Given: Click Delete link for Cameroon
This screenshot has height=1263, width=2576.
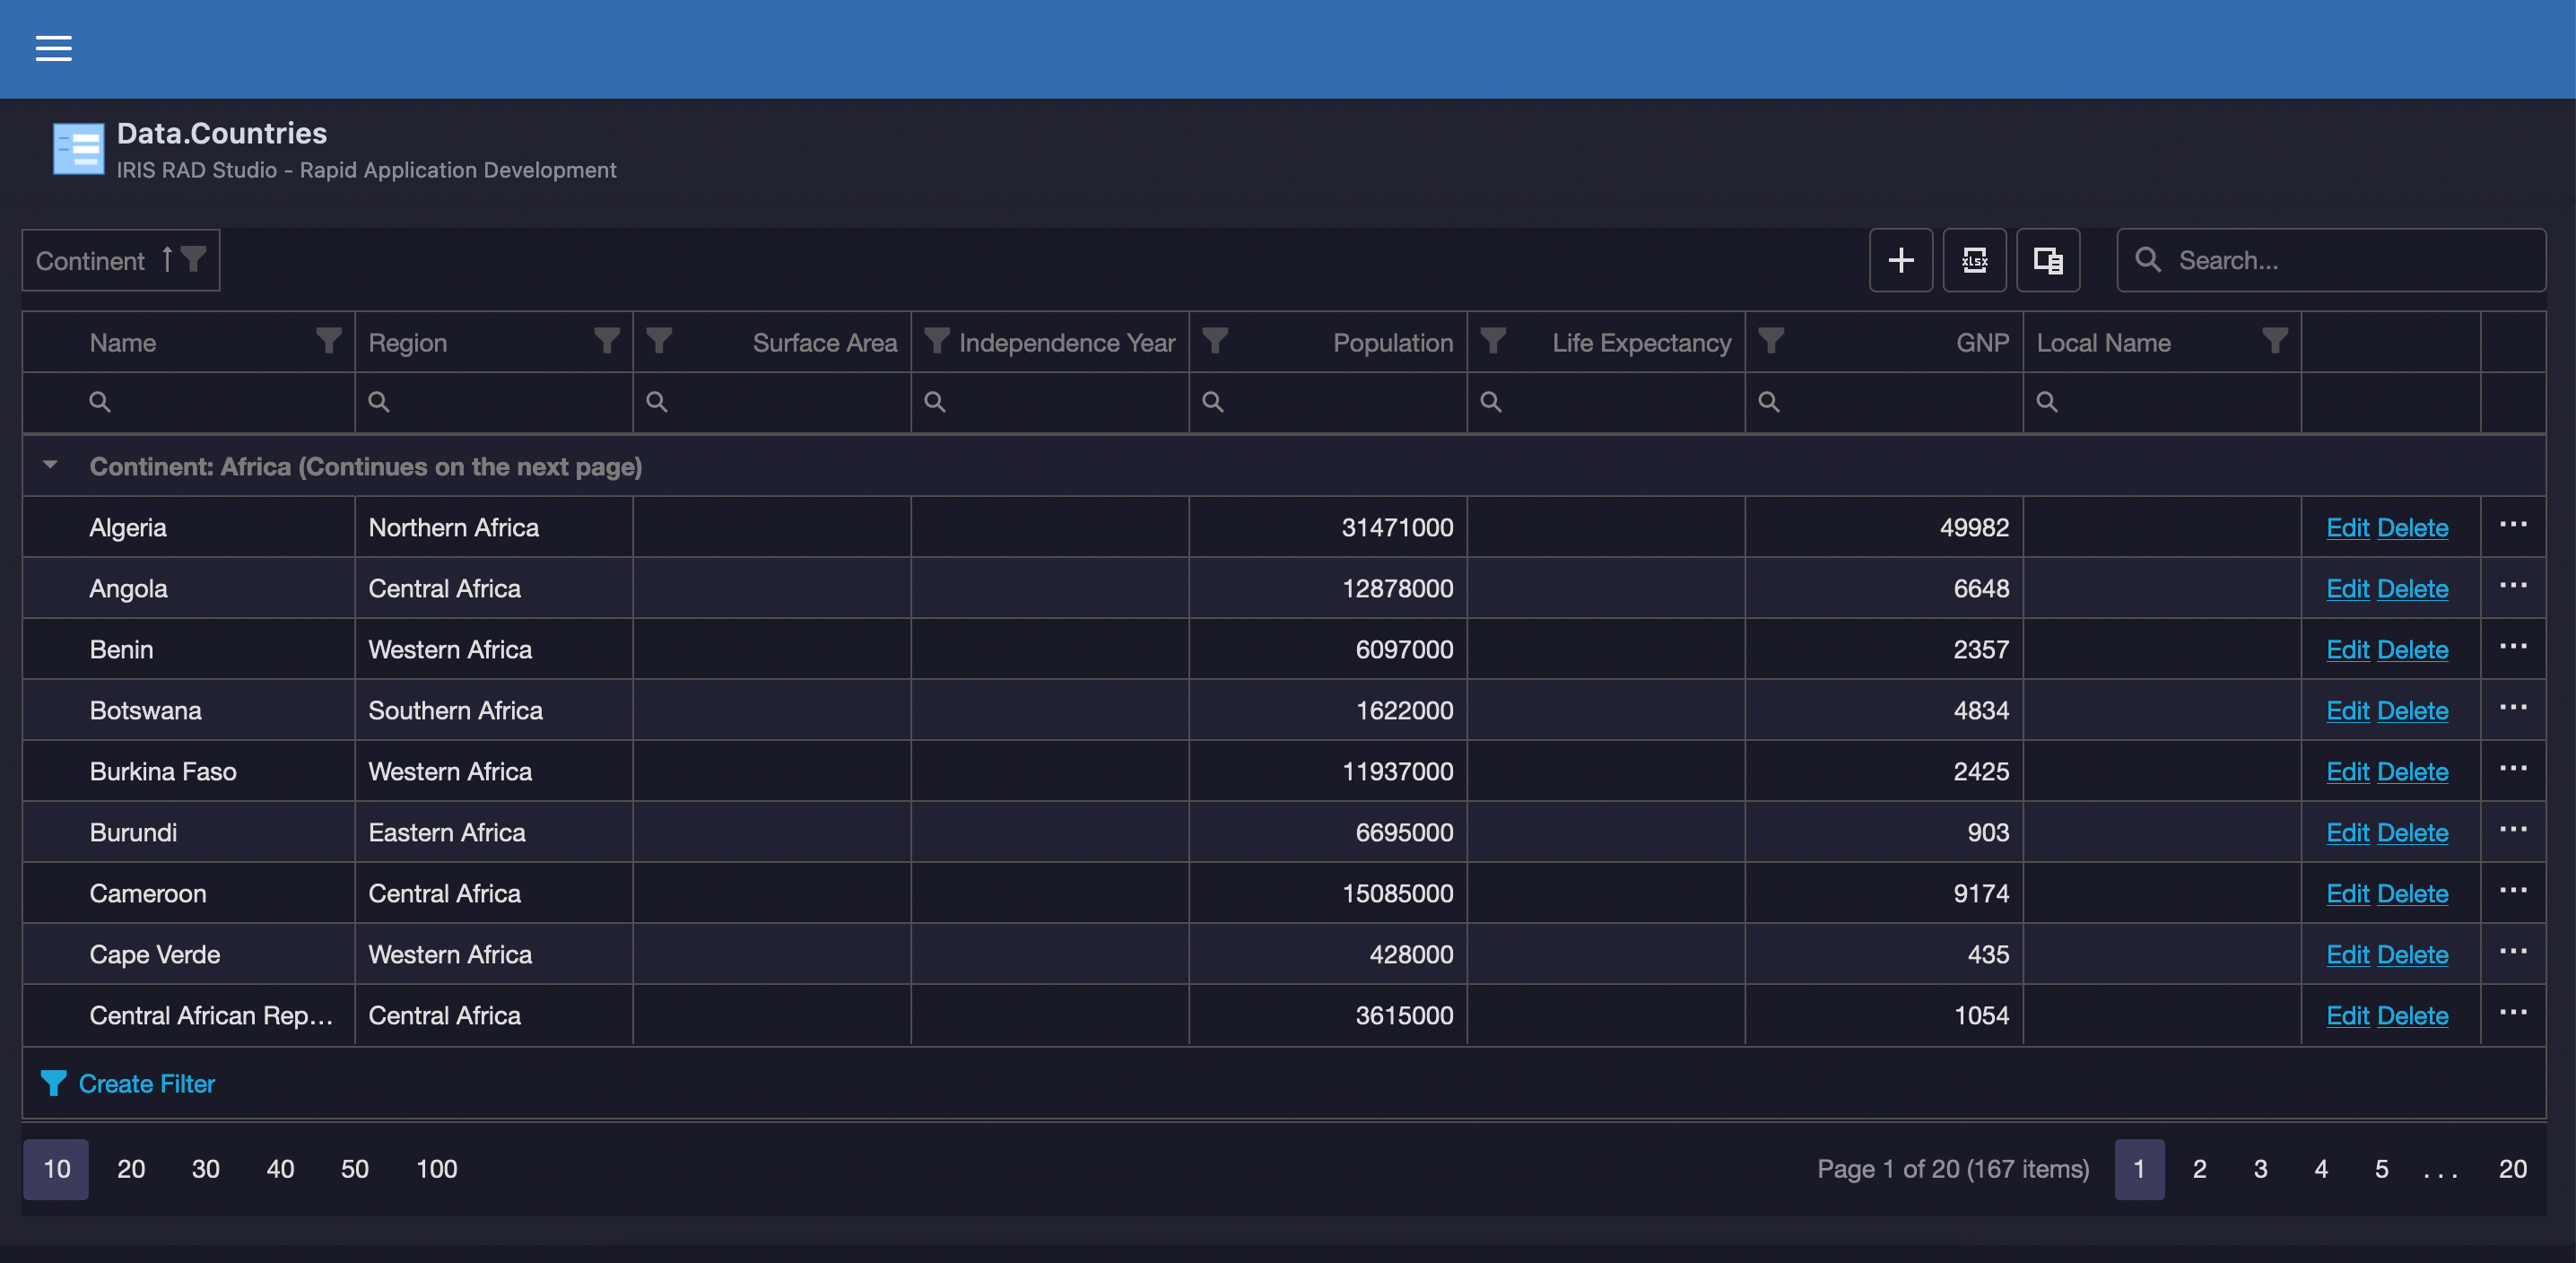Looking at the screenshot, I should click(2412, 893).
